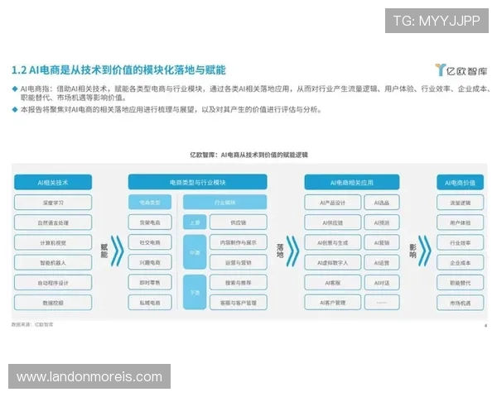Image resolution: width=497 pixels, height=397 pixels.
Task: Select the AI虚拟数字人 box
Action: pos(332,263)
